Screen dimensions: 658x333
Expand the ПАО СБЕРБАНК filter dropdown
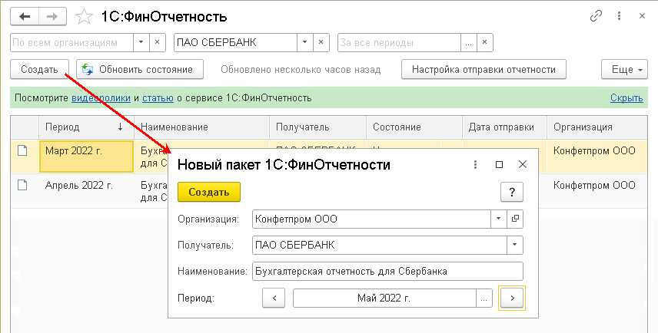pyautogui.click(x=304, y=43)
